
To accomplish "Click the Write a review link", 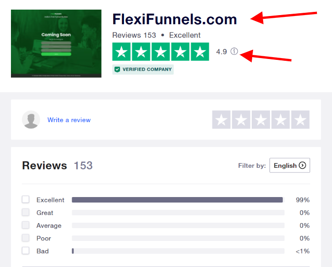I will tap(69, 120).
